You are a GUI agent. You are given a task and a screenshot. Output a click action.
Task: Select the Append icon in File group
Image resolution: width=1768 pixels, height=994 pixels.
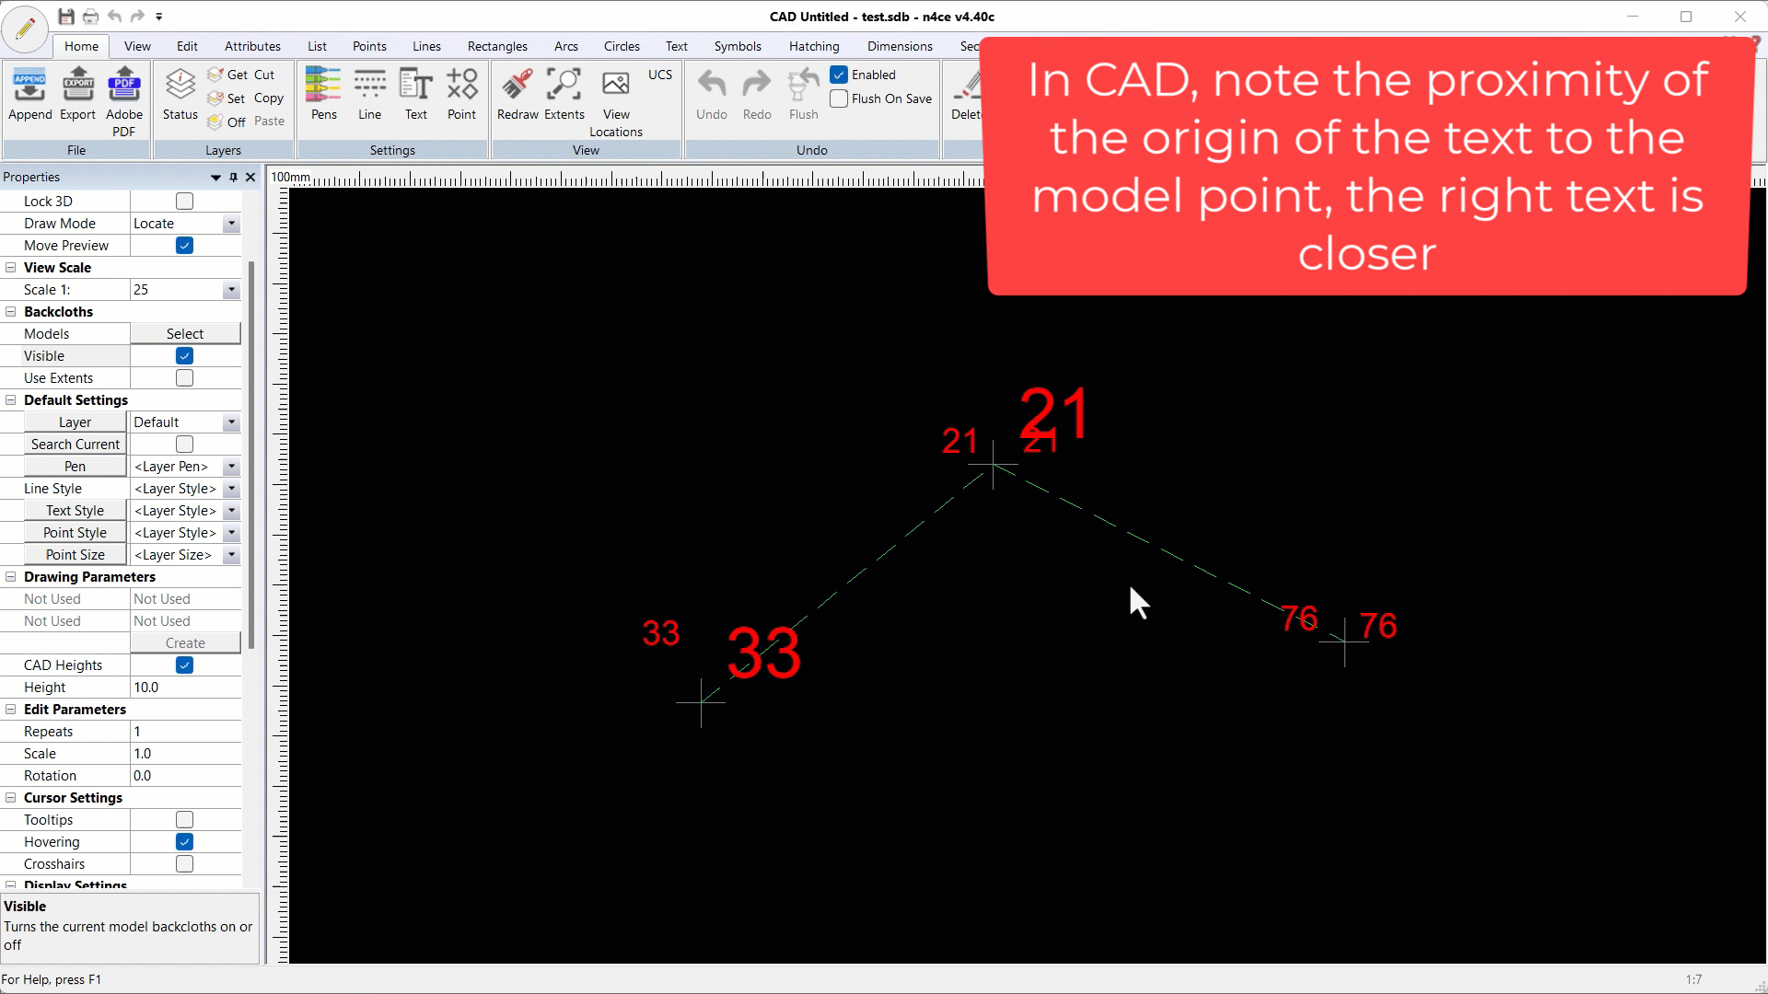click(x=30, y=92)
